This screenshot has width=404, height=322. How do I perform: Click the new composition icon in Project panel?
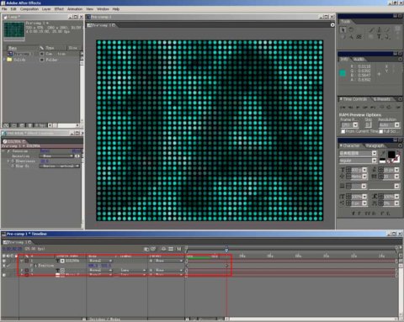pyautogui.click(x=22, y=125)
